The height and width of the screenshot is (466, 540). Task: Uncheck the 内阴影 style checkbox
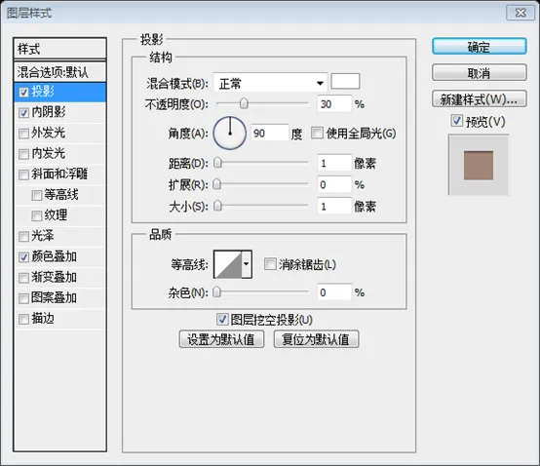click(23, 113)
